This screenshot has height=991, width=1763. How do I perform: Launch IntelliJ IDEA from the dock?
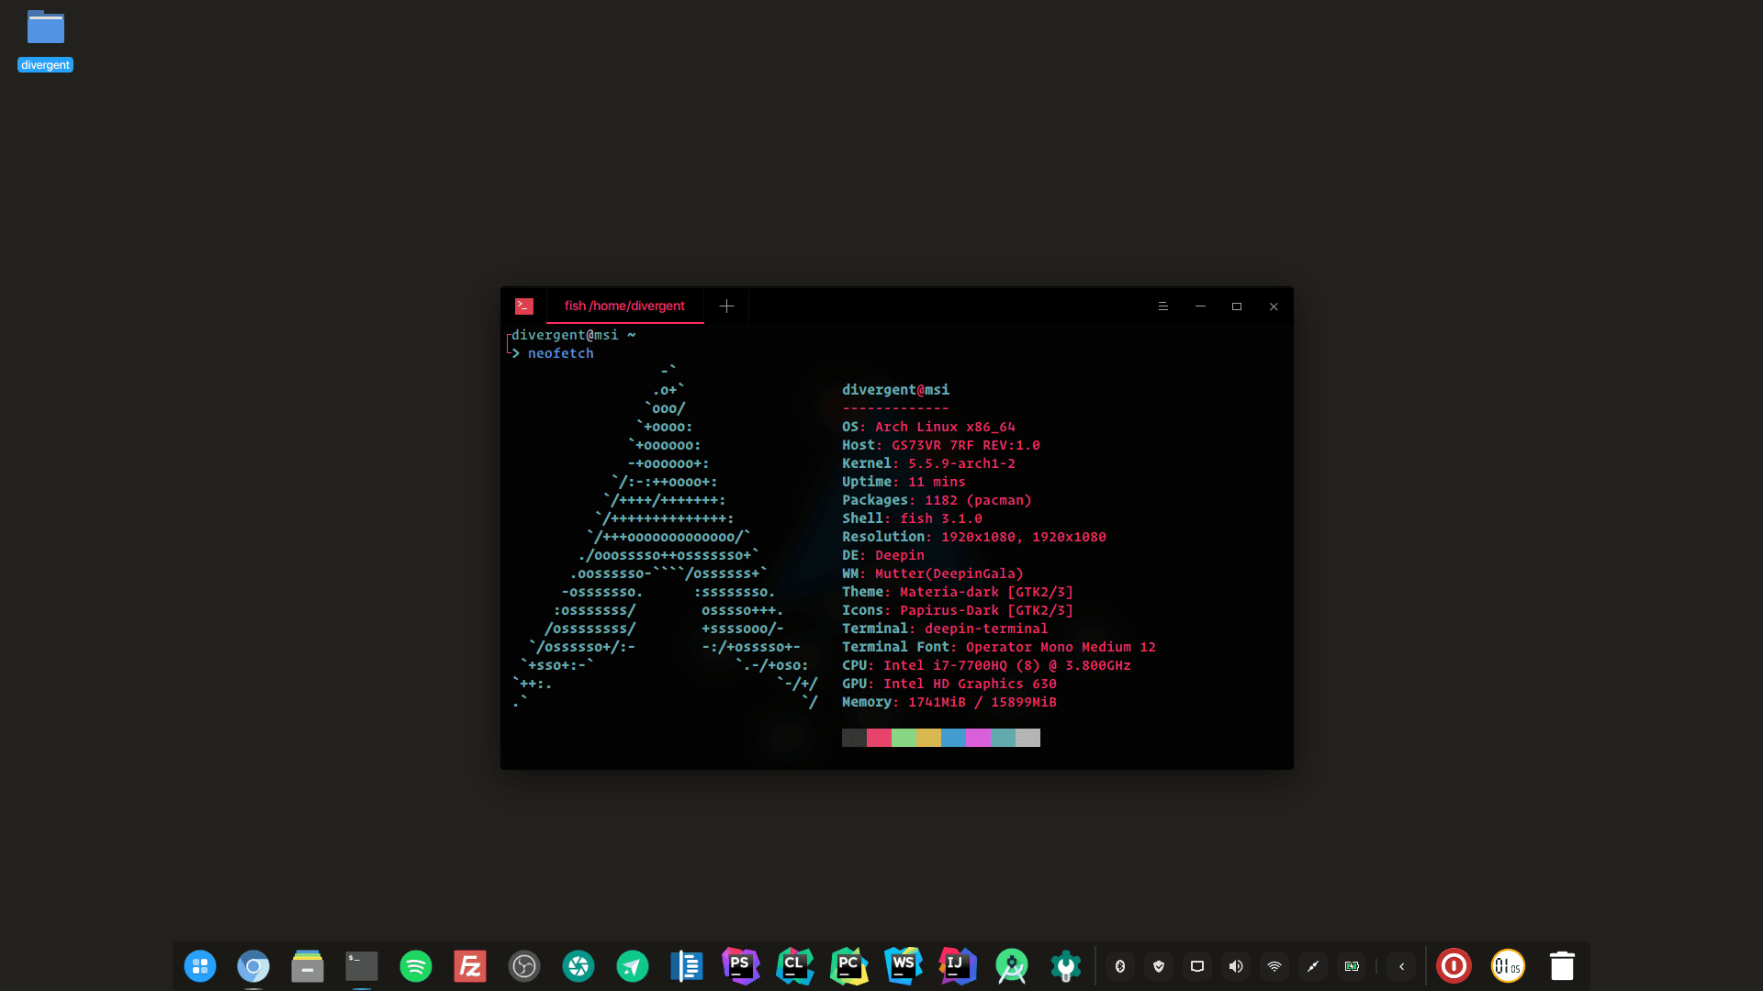[958, 966]
